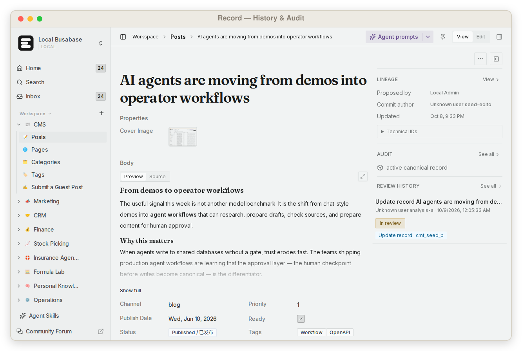
Task: Open Agent Skills in the sidebar
Action: (x=61, y=316)
